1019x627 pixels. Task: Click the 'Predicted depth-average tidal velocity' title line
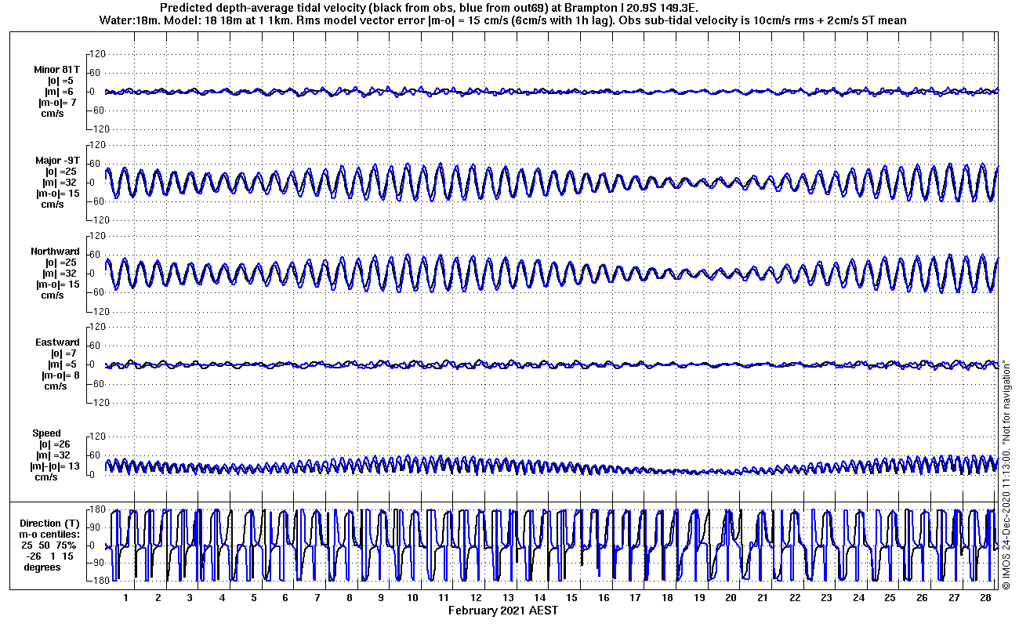[429, 8]
